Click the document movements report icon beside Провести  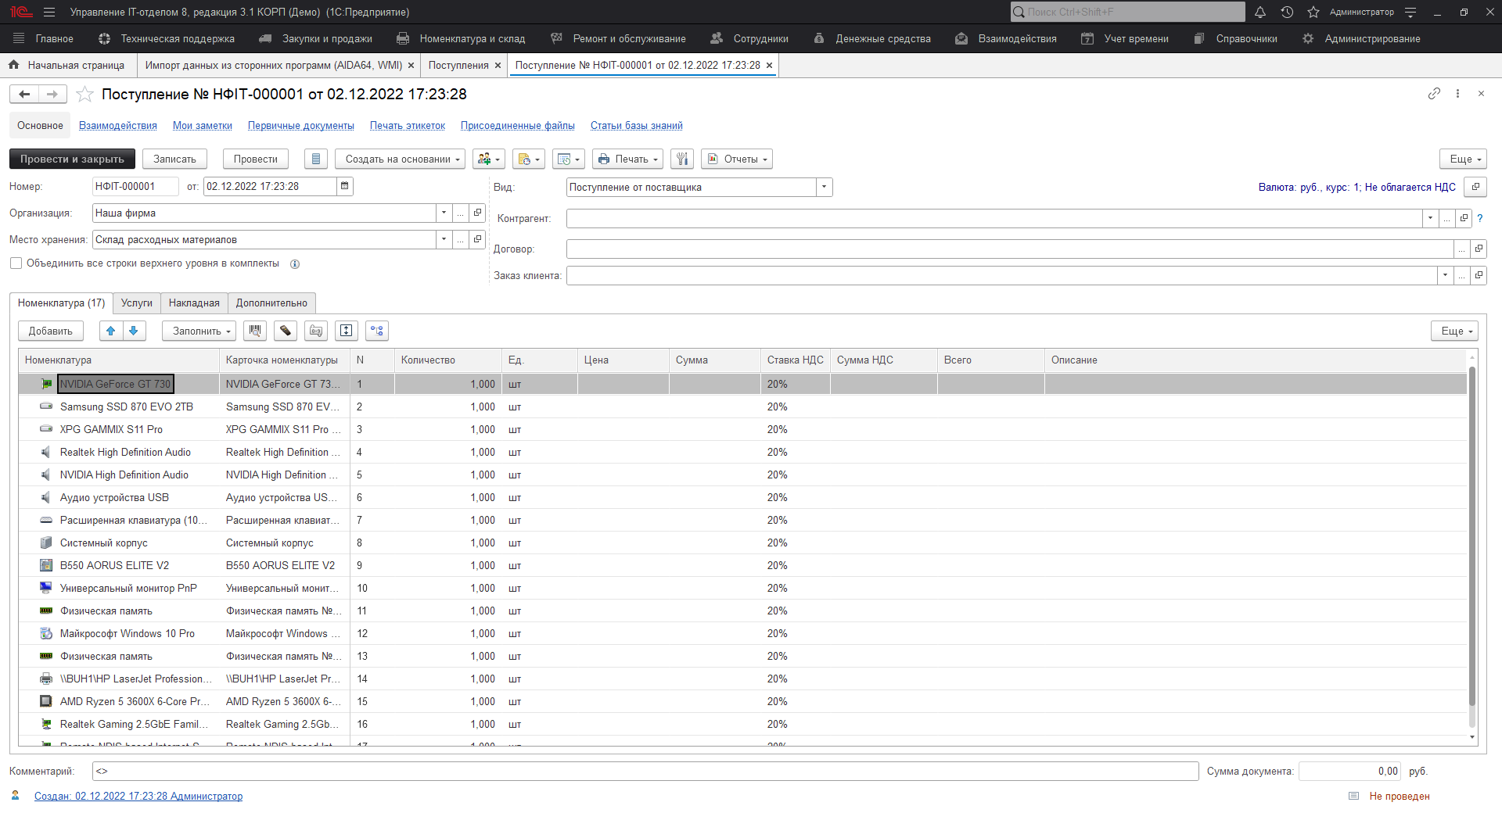pyautogui.click(x=315, y=159)
